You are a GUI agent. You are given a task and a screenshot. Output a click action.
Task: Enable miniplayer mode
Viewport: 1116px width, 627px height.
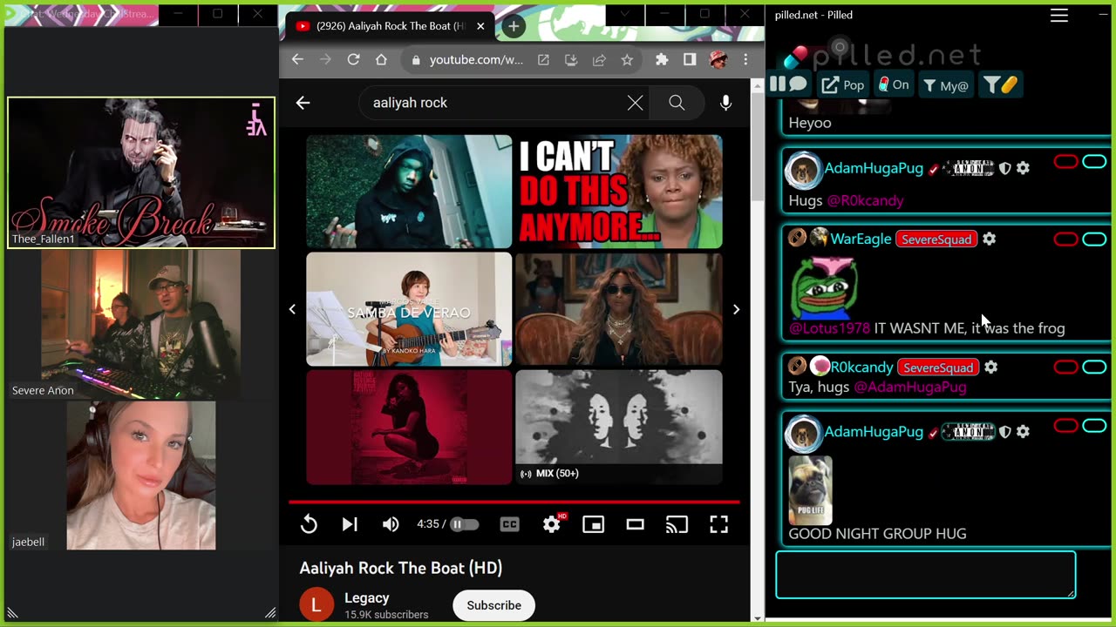(594, 524)
